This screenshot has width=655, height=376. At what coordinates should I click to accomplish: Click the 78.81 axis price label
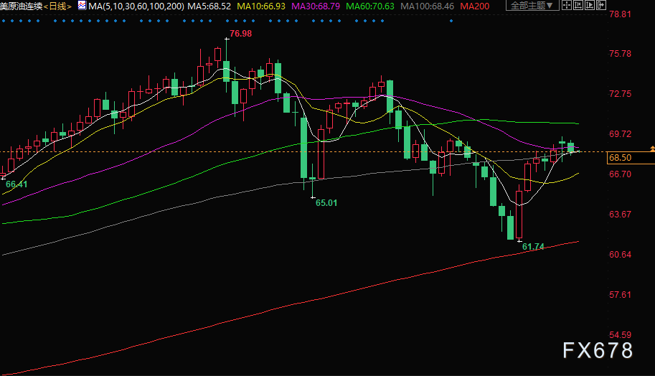[621, 14]
